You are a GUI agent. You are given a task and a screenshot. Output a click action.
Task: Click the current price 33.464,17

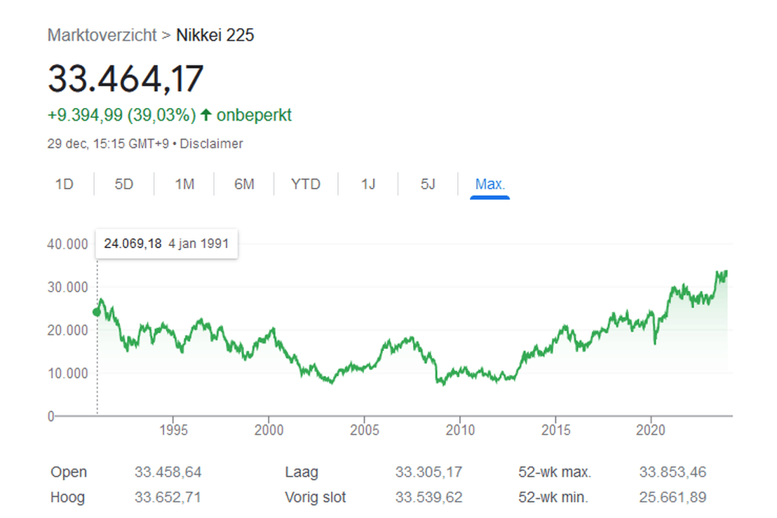click(x=126, y=79)
